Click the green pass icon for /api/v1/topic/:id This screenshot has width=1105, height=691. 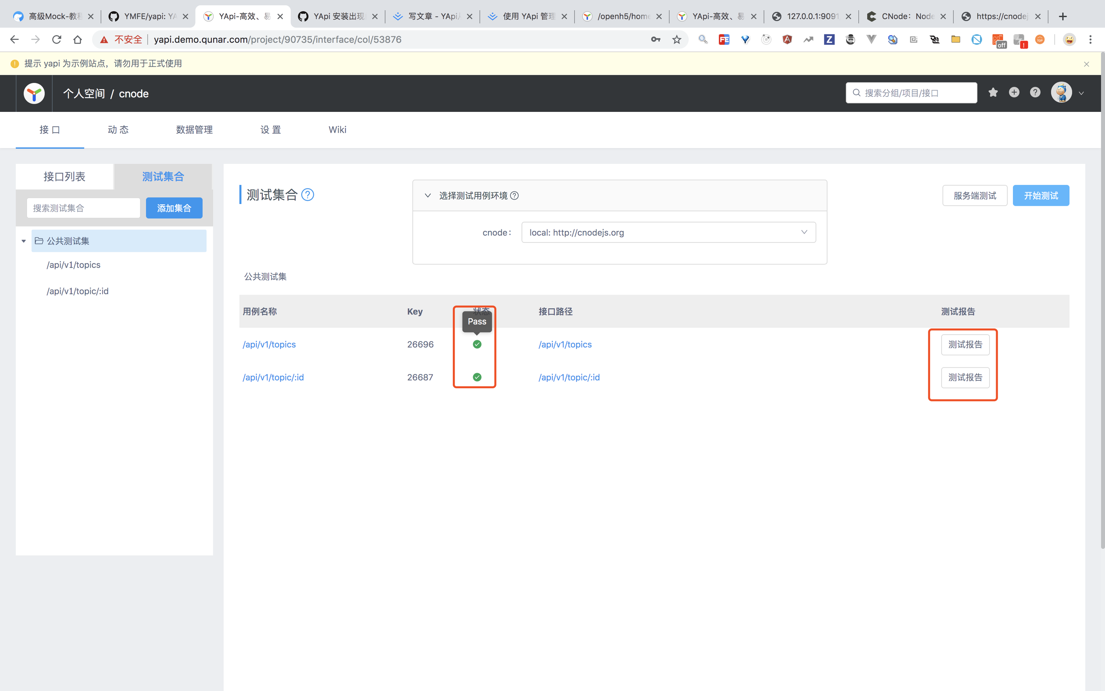tap(477, 377)
